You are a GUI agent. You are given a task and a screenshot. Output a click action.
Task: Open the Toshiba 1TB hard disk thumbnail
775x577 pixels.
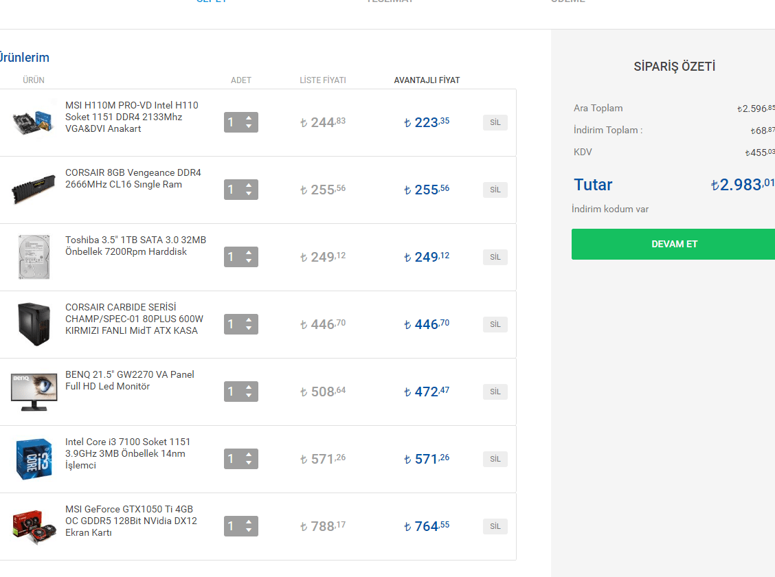point(34,257)
